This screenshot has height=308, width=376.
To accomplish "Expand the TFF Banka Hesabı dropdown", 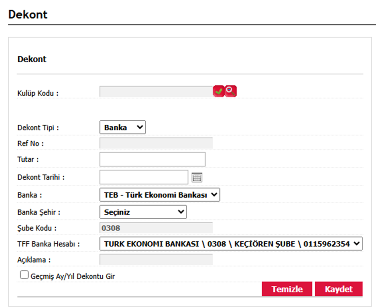I will click(231, 244).
